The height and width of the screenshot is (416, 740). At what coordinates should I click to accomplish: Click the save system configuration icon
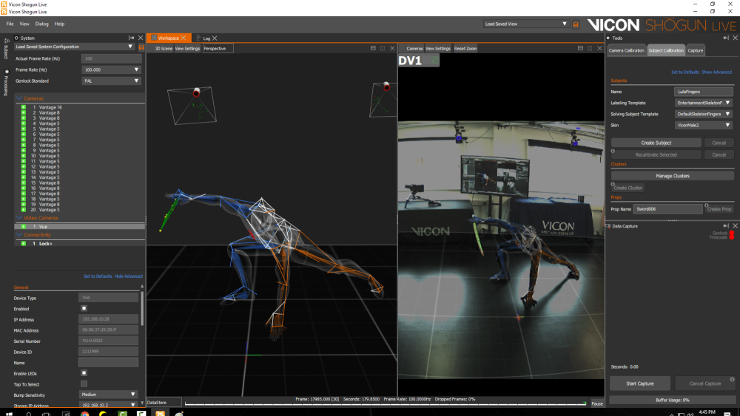[x=141, y=47]
